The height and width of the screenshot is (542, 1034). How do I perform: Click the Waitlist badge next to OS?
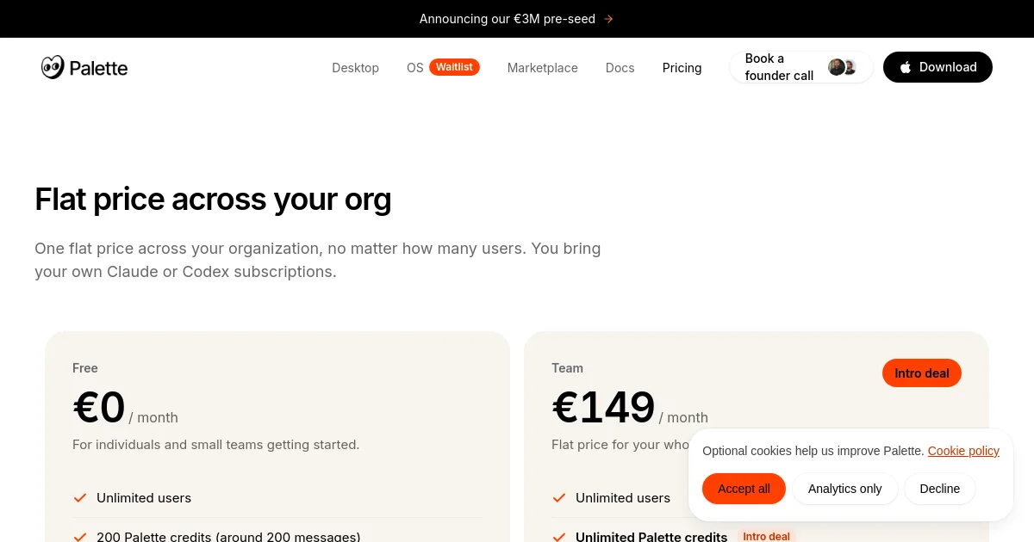pos(454,67)
